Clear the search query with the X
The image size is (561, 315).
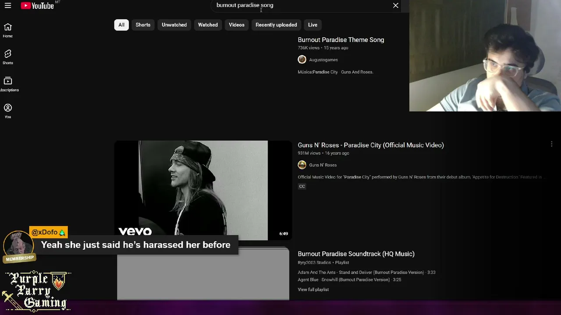pos(396,6)
